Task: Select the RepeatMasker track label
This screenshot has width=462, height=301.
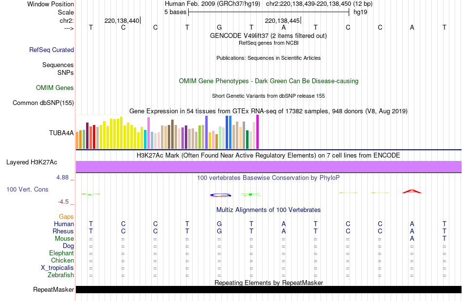Action: tap(53, 289)
